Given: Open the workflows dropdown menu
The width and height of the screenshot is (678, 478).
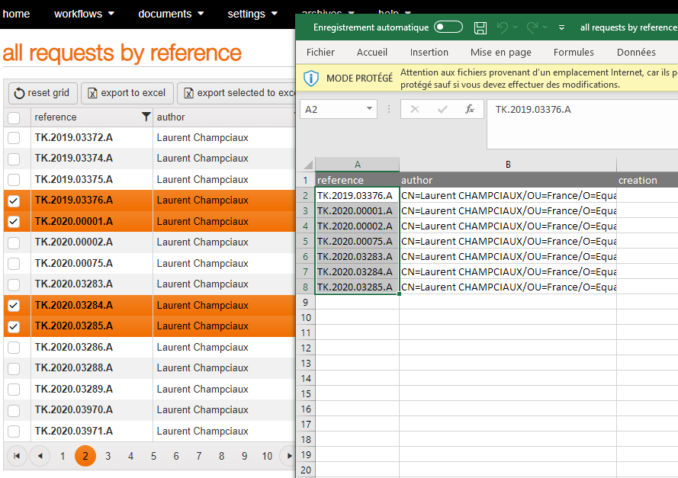Looking at the screenshot, I should (x=84, y=14).
